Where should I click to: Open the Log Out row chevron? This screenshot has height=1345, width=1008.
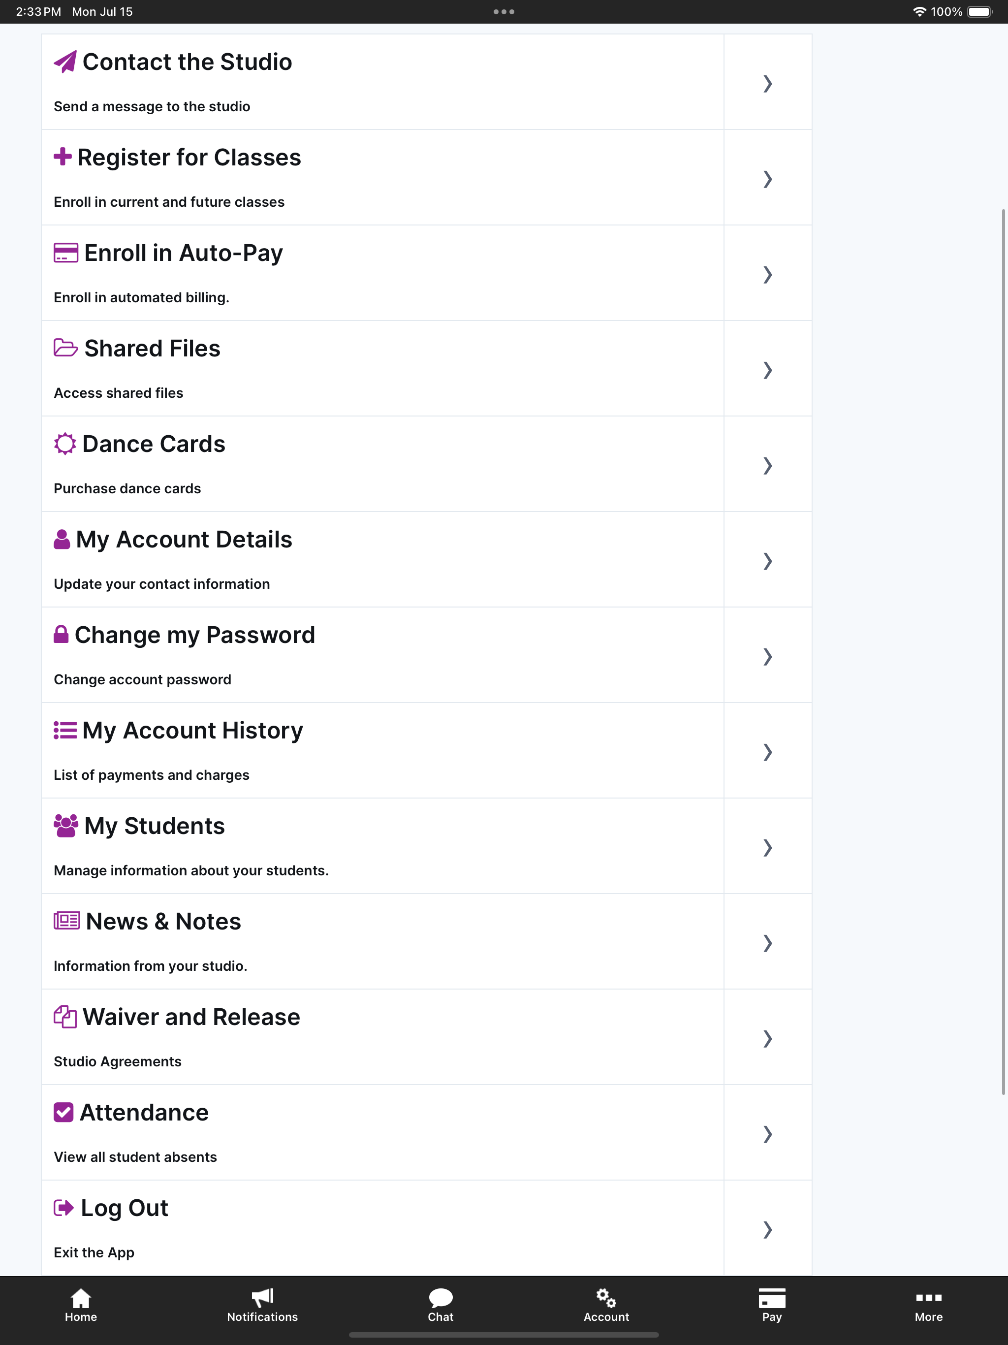click(768, 1229)
